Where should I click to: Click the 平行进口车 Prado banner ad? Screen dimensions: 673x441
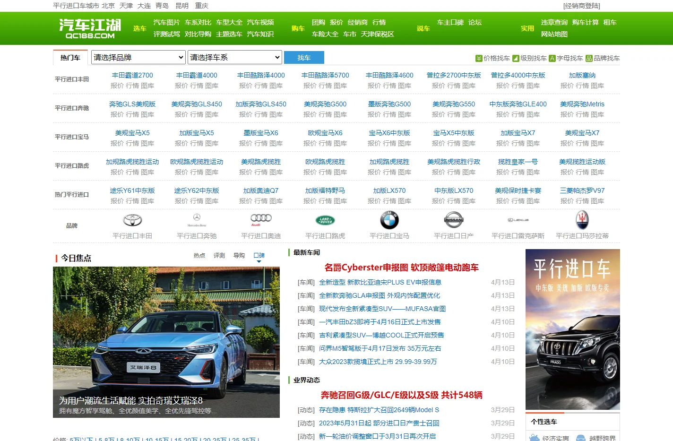(x=573, y=329)
